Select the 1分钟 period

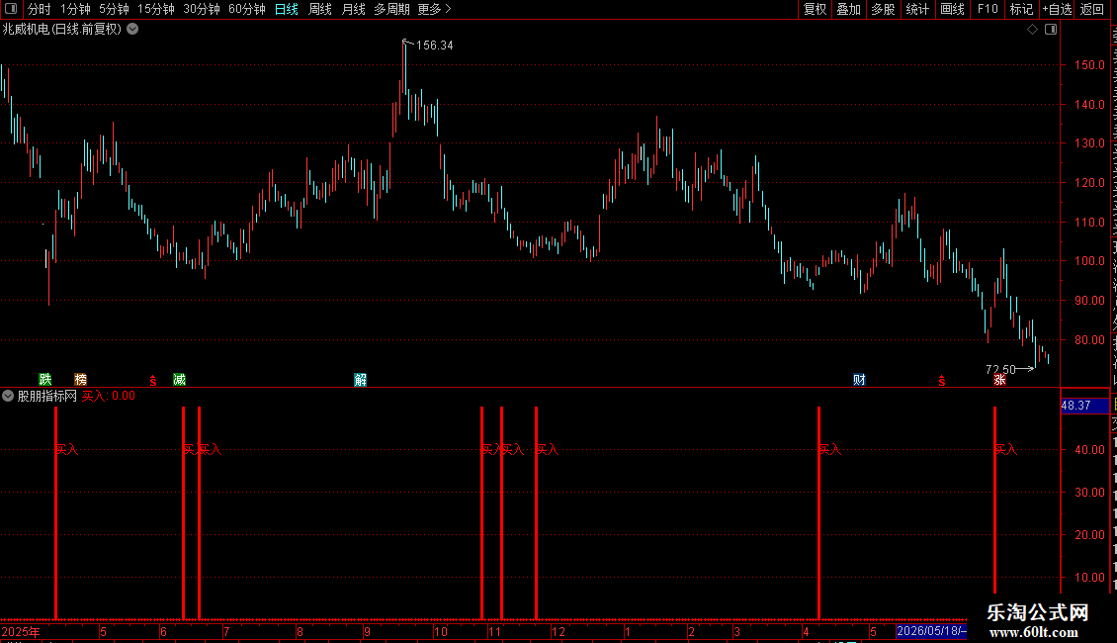[75, 9]
